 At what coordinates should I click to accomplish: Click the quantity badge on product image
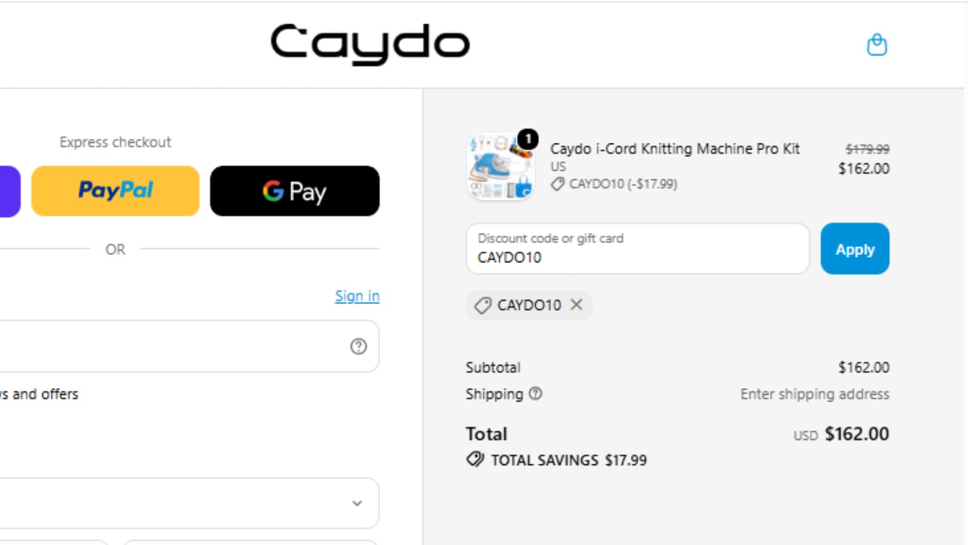528,139
